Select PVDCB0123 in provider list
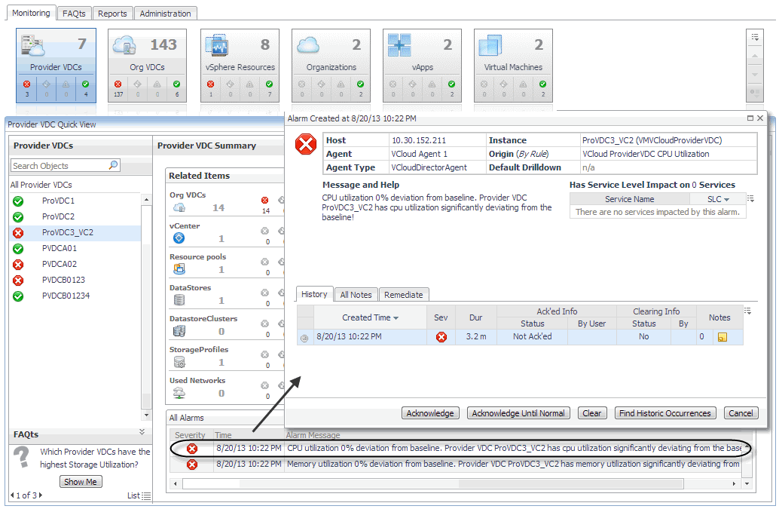Image resolution: width=779 pixels, height=509 pixels. (x=75, y=280)
